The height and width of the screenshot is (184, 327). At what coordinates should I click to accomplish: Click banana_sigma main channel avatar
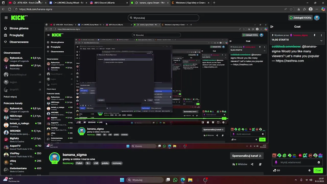pyautogui.click(x=54, y=158)
